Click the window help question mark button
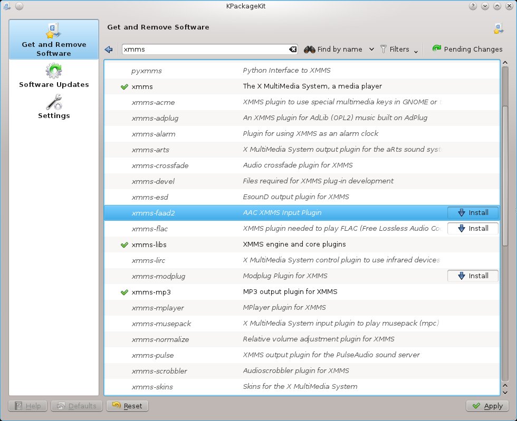The width and height of the screenshot is (517, 421). 473,6
